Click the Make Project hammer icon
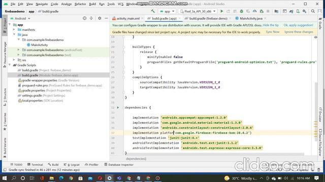The image size is (325, 182). pyautogui.click(x=153, y=11)
